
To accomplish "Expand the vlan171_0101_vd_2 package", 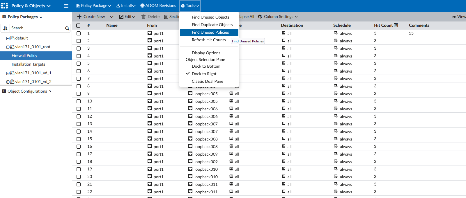I will pyautogui.click(x=8, y=82).
